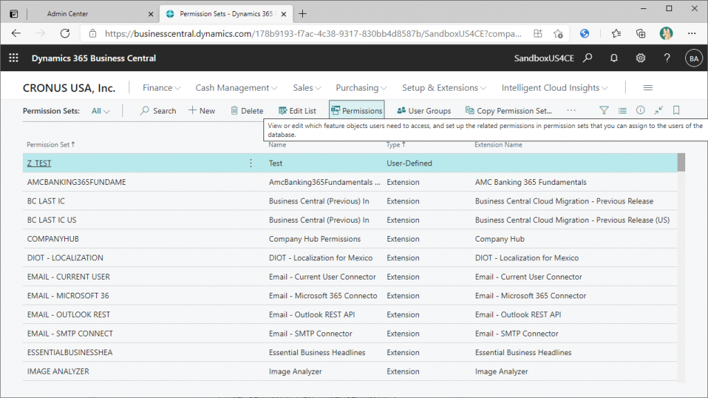Select EMAIL - MICROSOFT 36 row
The width and height of the screenshot is (708, 398).
[x=350, y=296]
